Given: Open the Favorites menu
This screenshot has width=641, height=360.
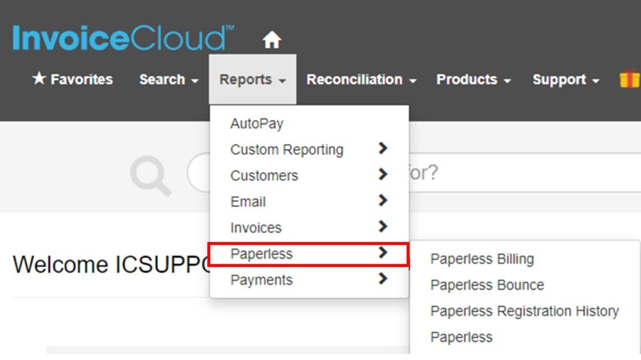Looking at the screenshot, I should (x=73, y=79).
